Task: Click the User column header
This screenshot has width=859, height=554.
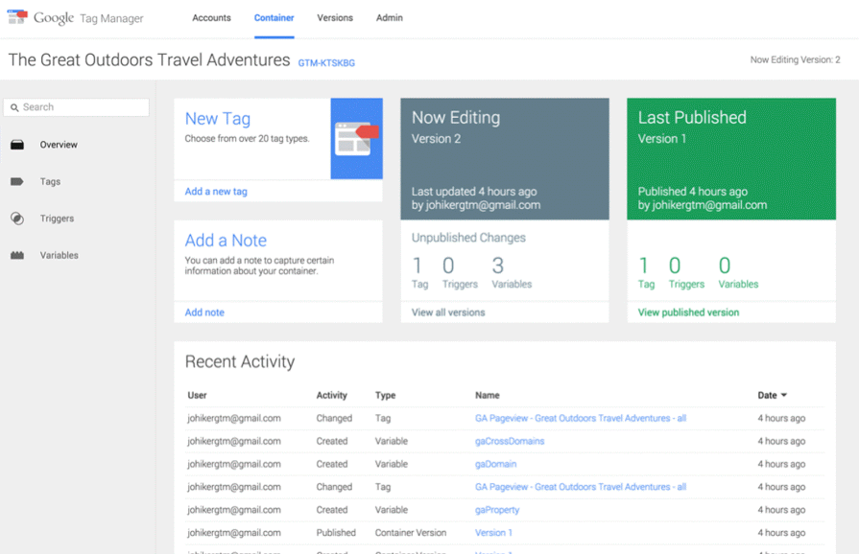Action: [197, 396]
